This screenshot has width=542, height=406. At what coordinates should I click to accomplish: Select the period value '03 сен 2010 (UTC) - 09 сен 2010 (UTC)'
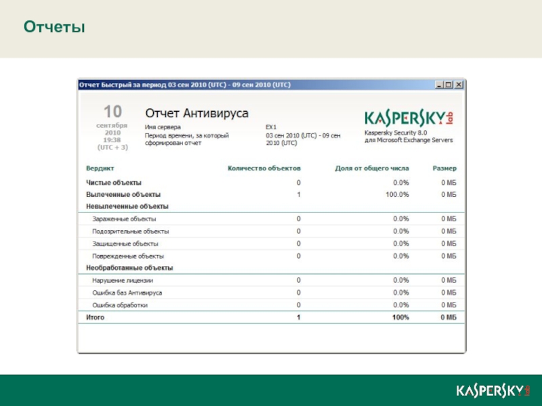point(303,139)
